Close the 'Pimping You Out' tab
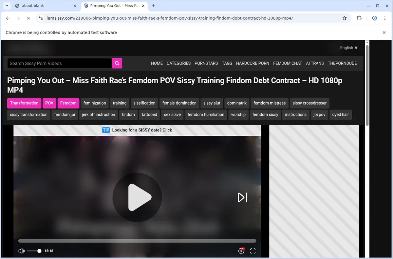The width and height of the screenshot is (393, 259). click(x=143, y=6)
